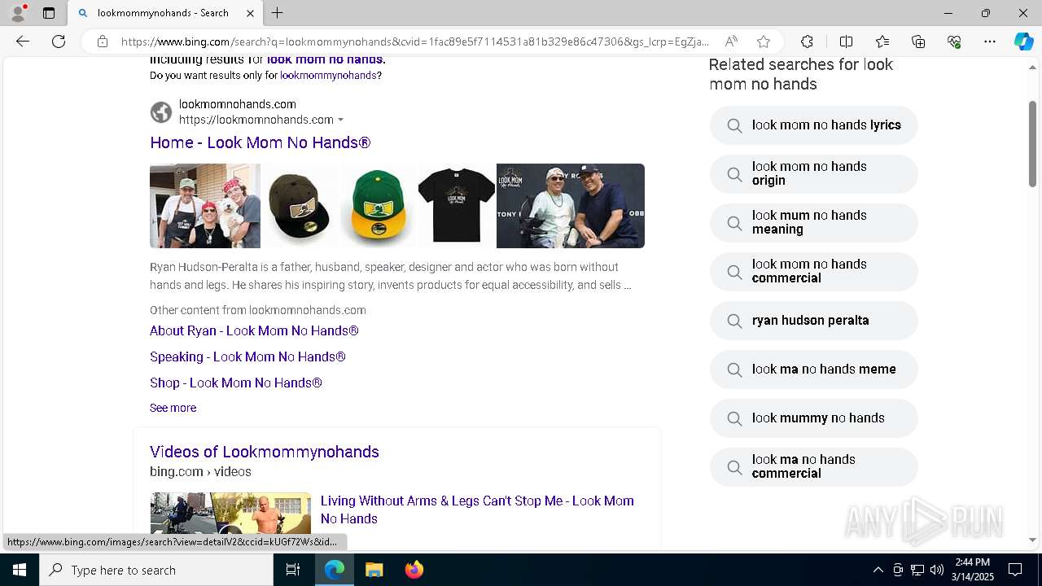The width and height of the screenshot is (1042, 586).
Task: Open File Explorer from taskbar
Action: 374,570
